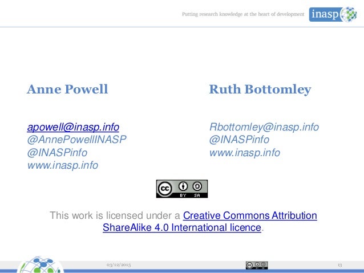Click the Ruth Bottomley heading
Viewport: 364px width, 273px height.
(260, 89)
